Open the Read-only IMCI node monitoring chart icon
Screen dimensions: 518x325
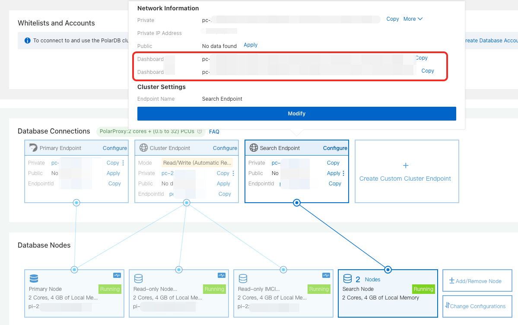326,275
